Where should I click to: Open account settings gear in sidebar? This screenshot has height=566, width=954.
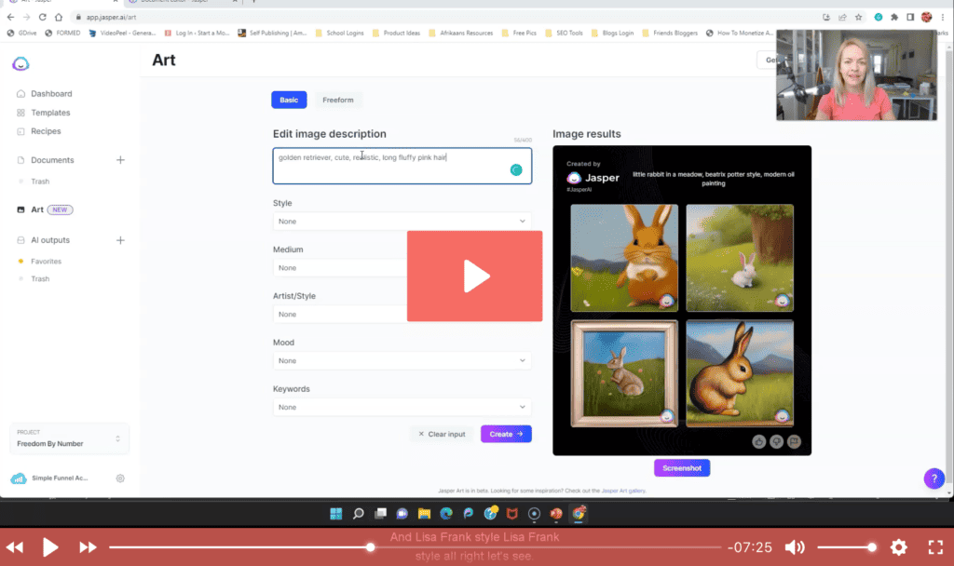tap(120, 478)
